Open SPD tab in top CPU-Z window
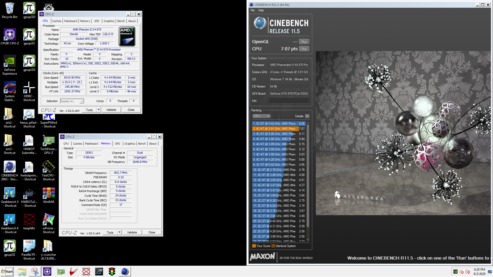The width and height of the screenshot is (493, 277). (x=97, y=21)
